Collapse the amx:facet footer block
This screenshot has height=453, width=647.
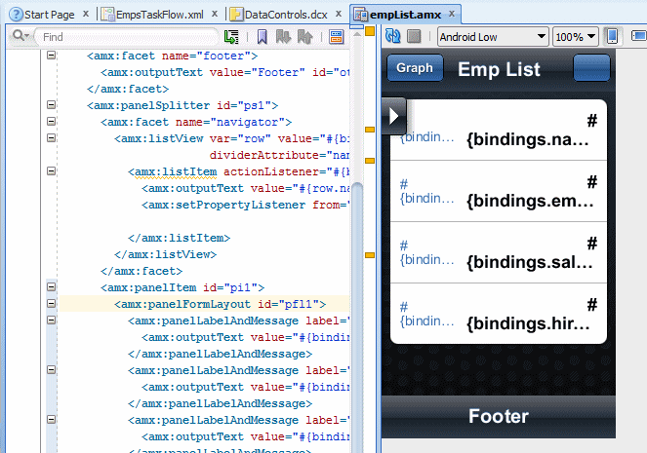pyautogui.click(x=51, y=55)
